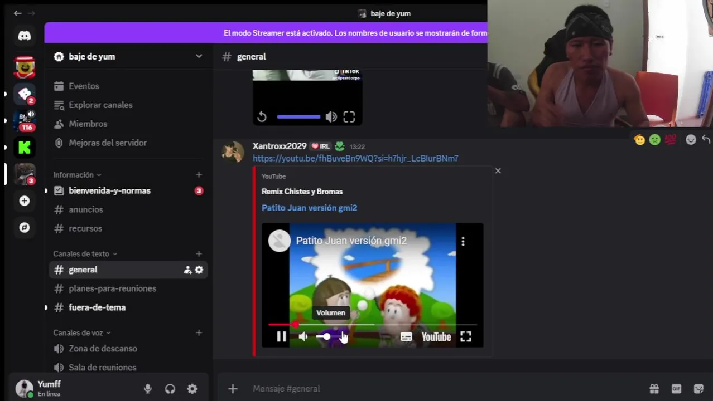The height and width of the screenshot is (401, 713).
Task: Seek on YouTube red progress bar
Action: 372,324
